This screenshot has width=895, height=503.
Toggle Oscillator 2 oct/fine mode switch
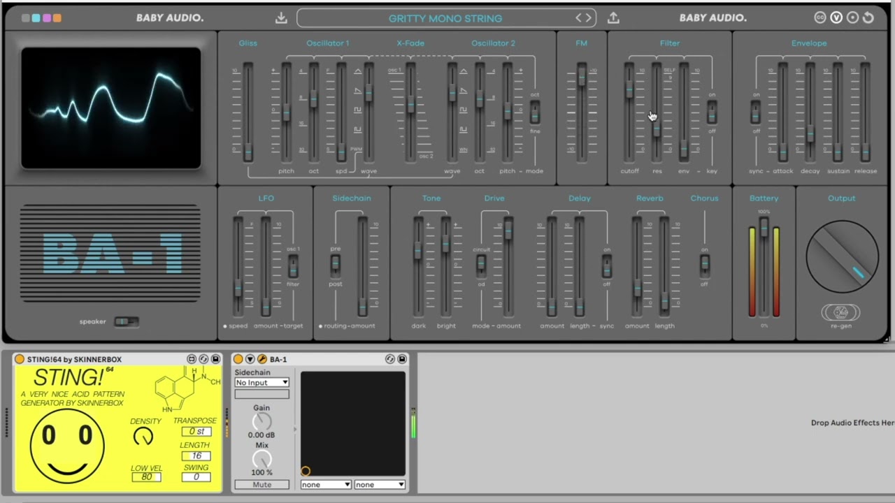tap(535, 112)
